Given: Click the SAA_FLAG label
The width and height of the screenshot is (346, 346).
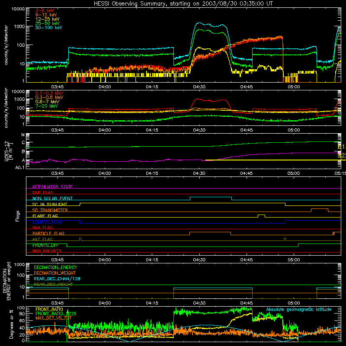Looking at the screenshot, I should coord(42,227).
